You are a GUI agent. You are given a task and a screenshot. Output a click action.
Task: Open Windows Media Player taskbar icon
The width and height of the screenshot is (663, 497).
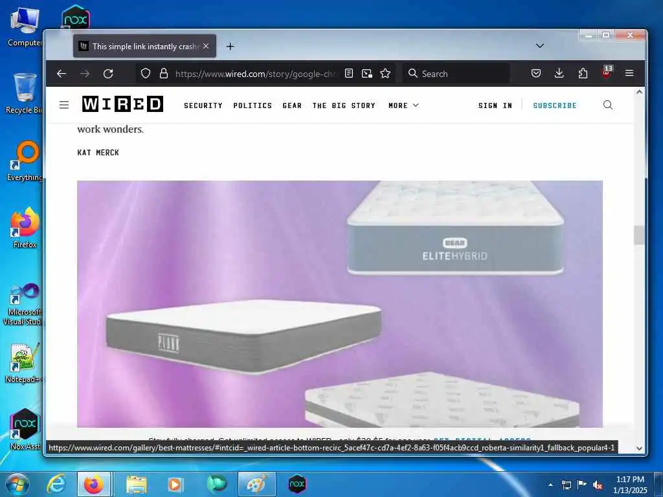click(175, 484)
